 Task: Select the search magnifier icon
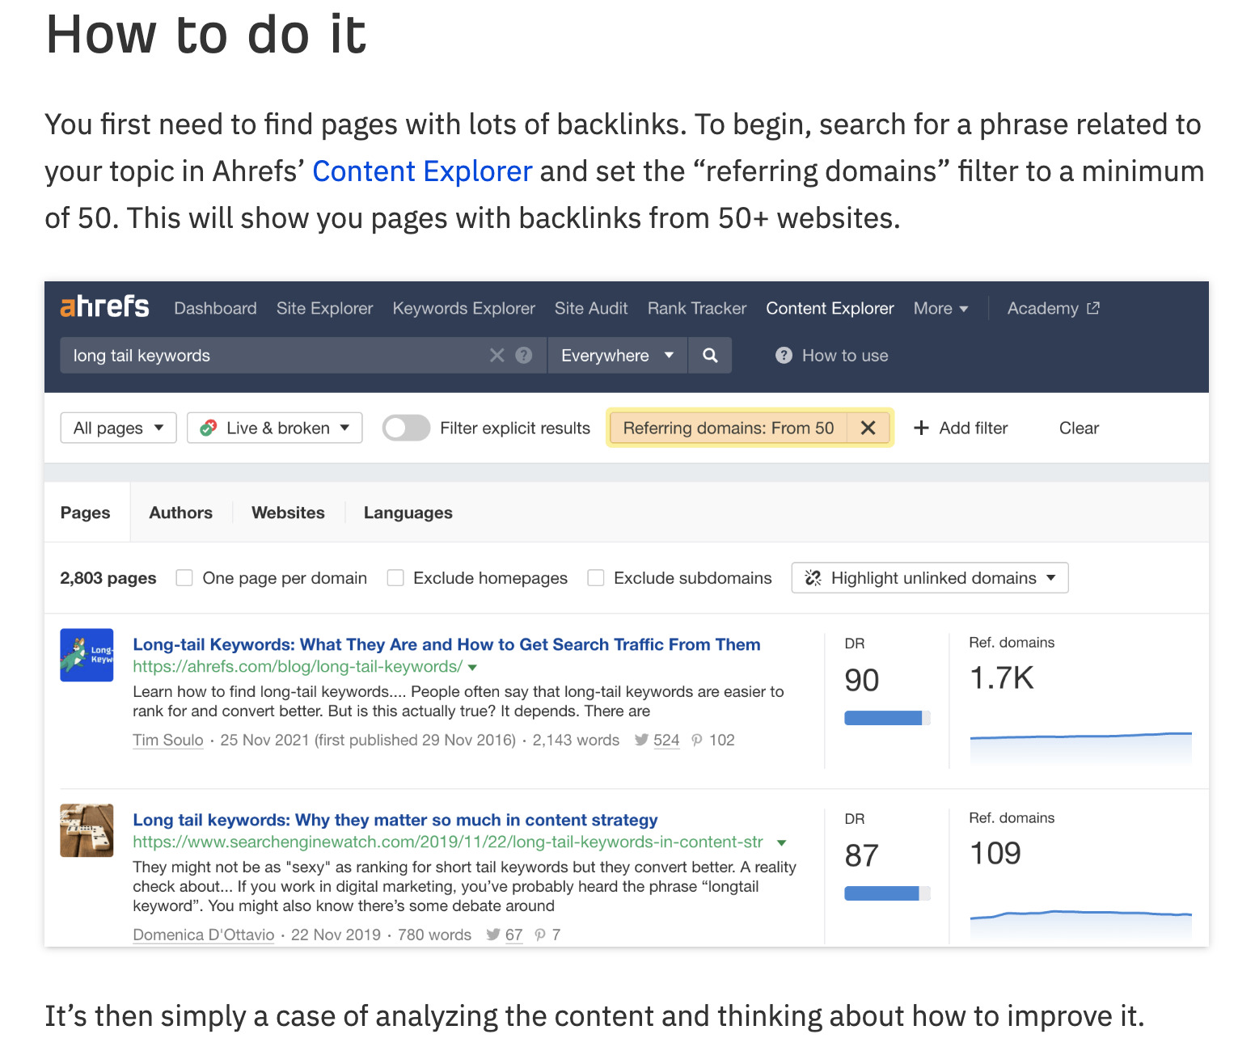pyautogui.click(x=709, y=355)
